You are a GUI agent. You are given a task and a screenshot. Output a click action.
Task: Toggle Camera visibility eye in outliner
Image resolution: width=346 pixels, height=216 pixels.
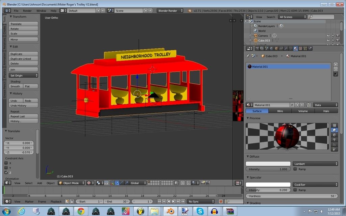(x=328, y=35)
